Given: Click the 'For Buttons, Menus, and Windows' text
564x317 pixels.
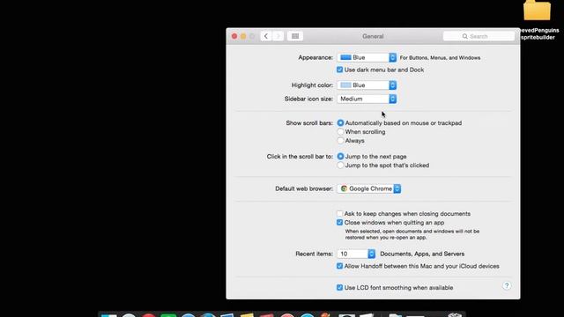Looking at the screenshot, I should (440, 57).
